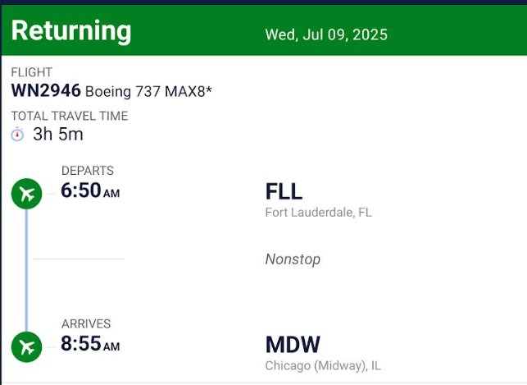Click the 3h 5m travel time
This screenshot has height=385, width=527.
coord(58,135)
